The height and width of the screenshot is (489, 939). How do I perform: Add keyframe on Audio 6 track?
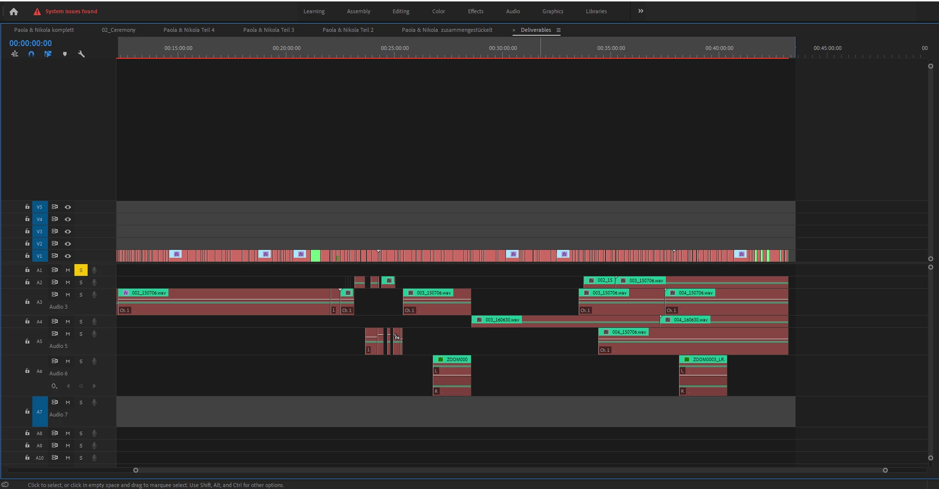tap(81, 386)
